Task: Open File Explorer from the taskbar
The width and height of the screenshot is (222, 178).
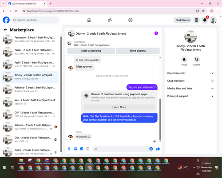Action: (x=21, y=161)
